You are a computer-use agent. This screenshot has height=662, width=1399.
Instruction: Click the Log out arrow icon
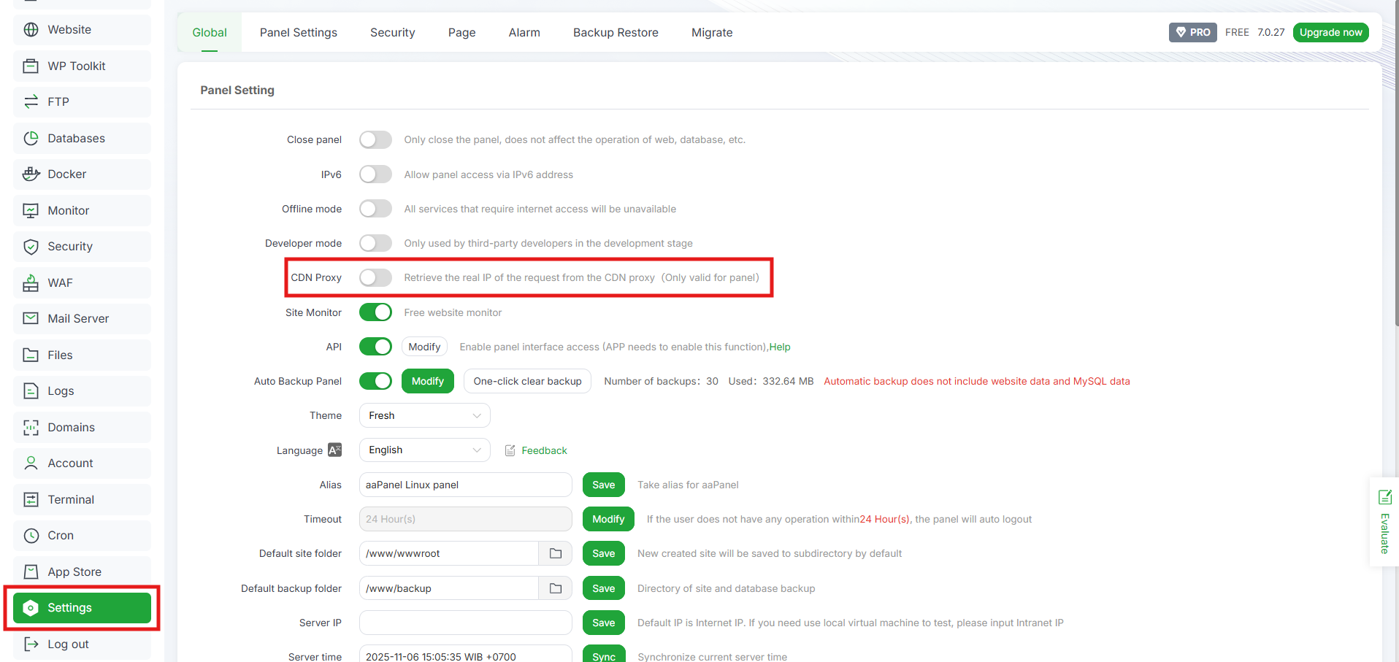point(31,644)
